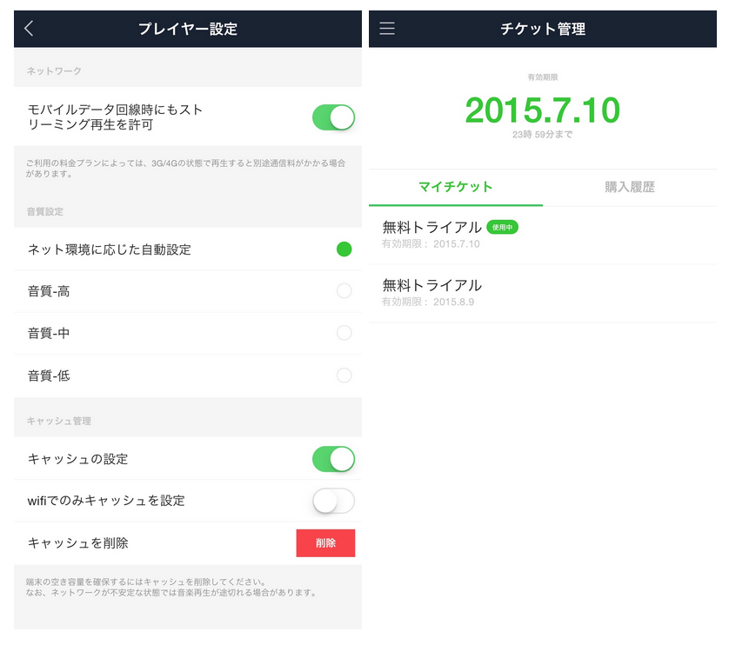Switch to the マイチケット tab

(x=455, y=187)
